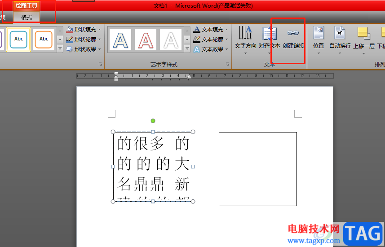The width and height of the screenshot is (385, 247).
Task: Expand the WordArt styles gallery
Action: tap(187, 49)
